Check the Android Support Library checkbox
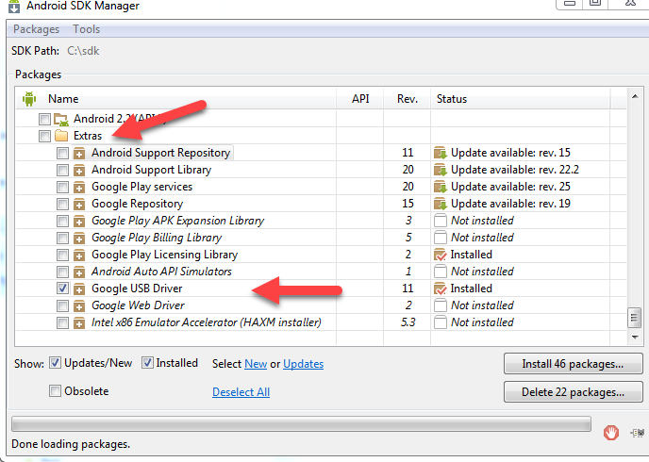The height and width of the screenshot is (462, 649). pyautogui.click(x=62, y=171)
